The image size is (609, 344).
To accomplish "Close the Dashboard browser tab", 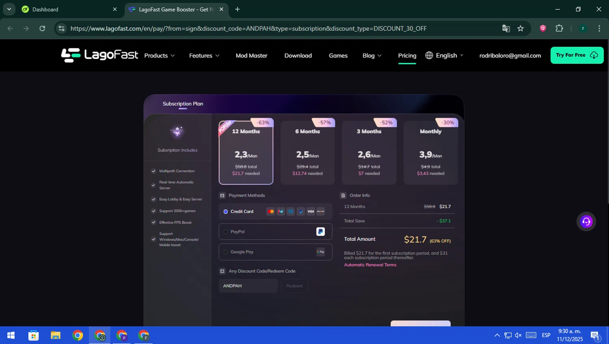I will click(115, 9).
